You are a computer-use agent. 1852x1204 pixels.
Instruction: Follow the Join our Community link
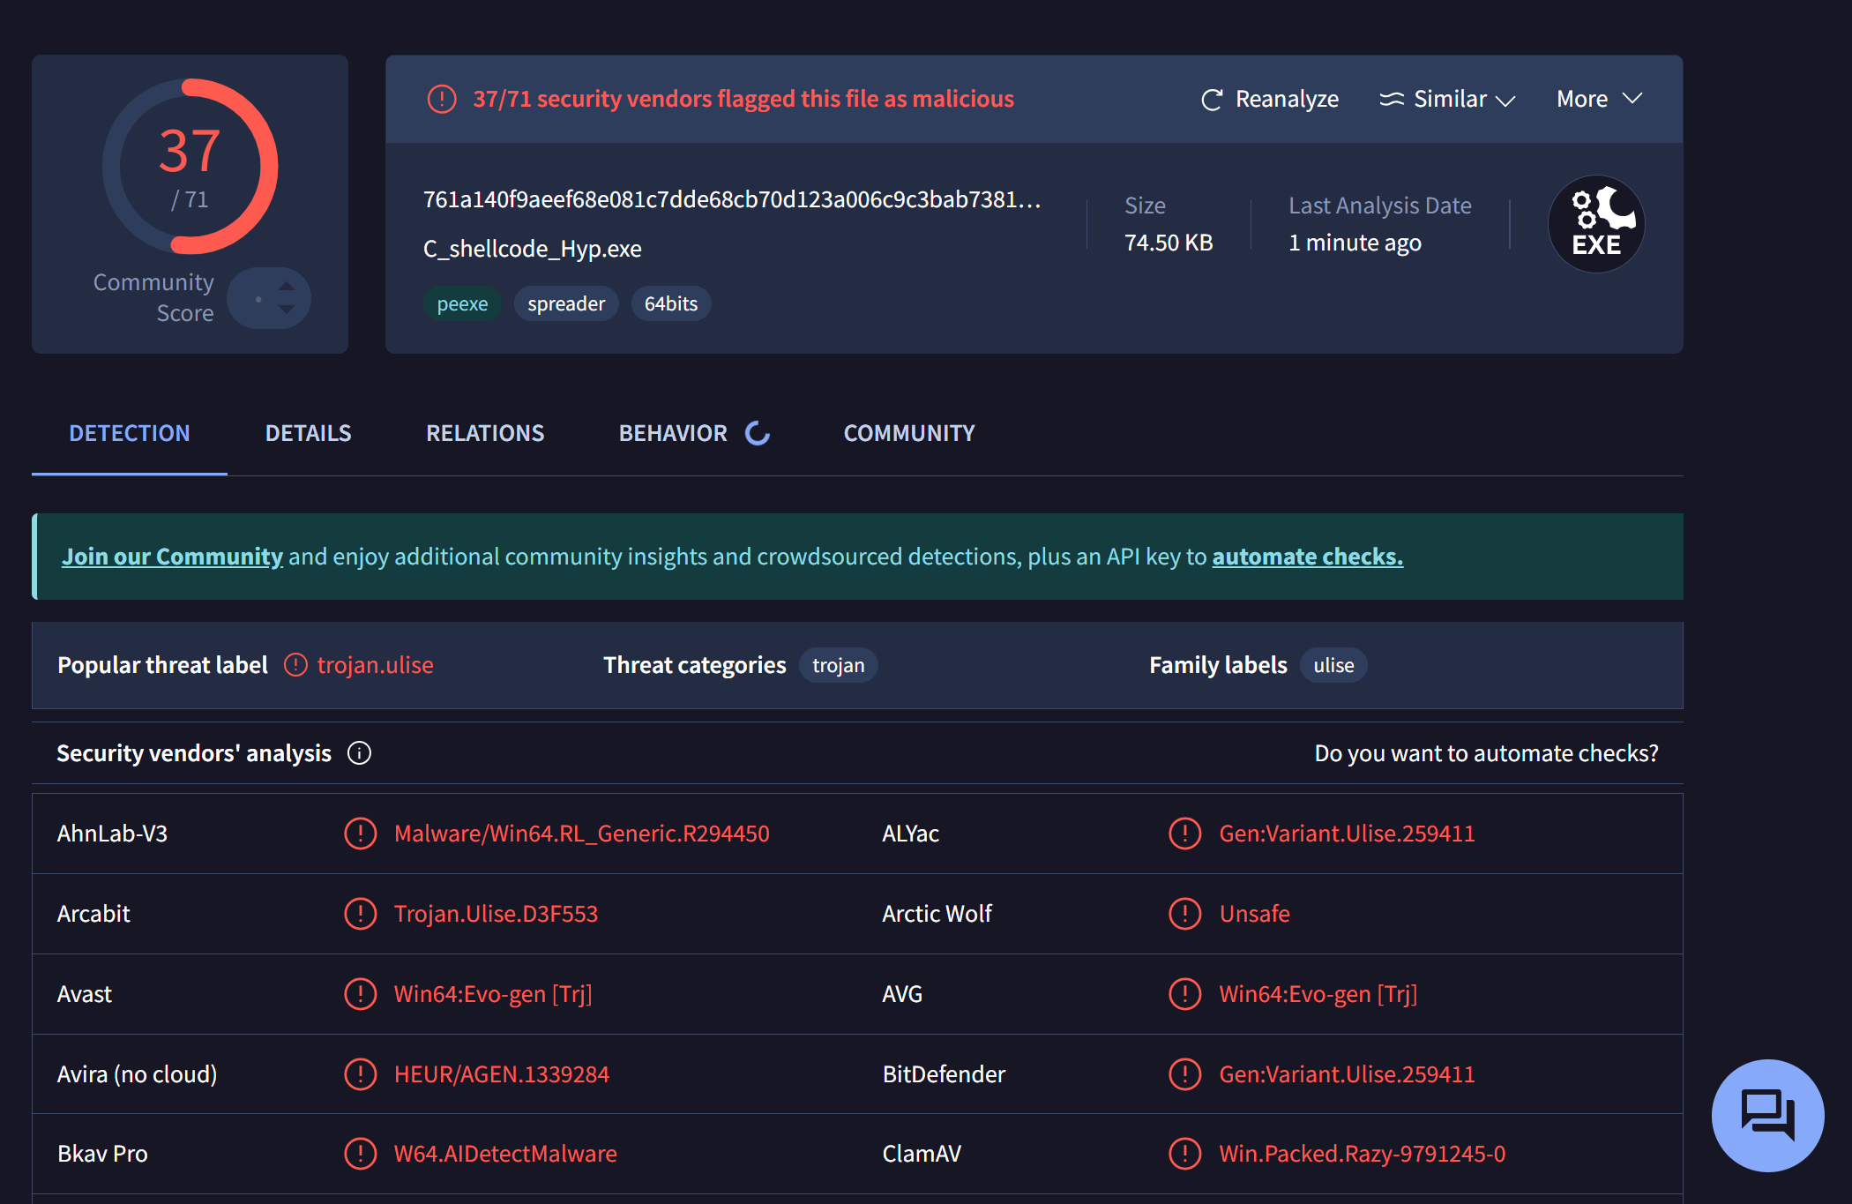pos(172,557)
